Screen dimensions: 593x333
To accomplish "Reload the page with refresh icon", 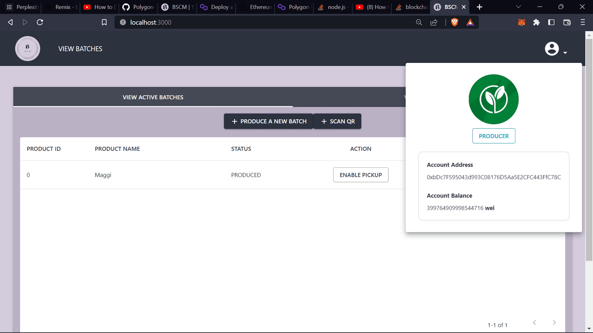I will point(40,22).
